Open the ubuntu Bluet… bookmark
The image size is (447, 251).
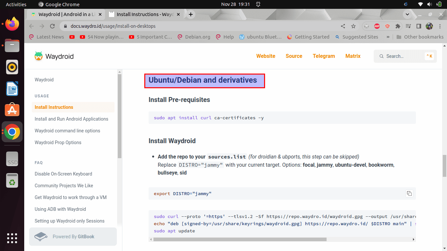click(260, 37)
